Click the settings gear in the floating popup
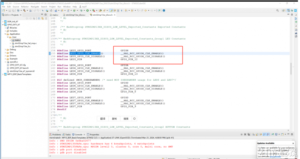 click(x=134, y=119)
